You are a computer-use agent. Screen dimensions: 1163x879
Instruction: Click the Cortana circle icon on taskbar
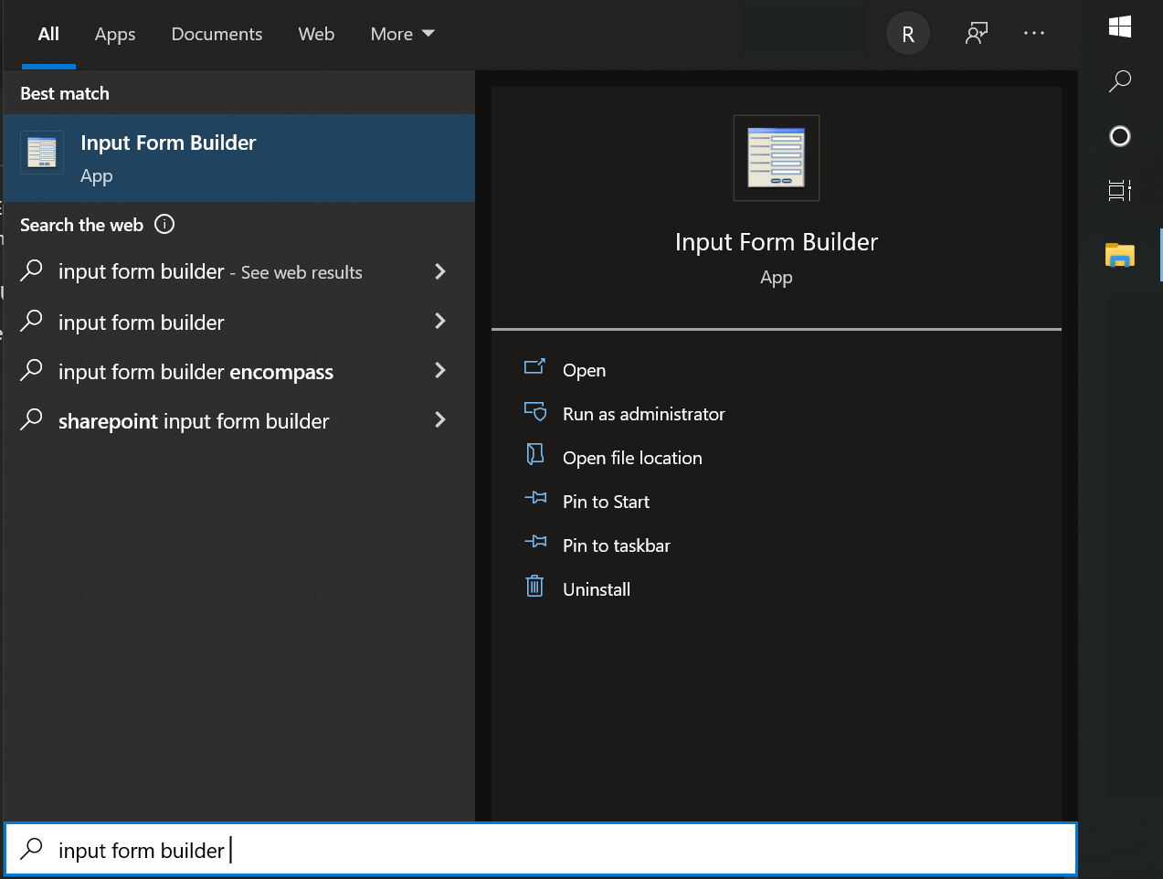1120,136
